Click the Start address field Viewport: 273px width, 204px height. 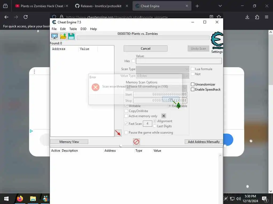point(160,94)
